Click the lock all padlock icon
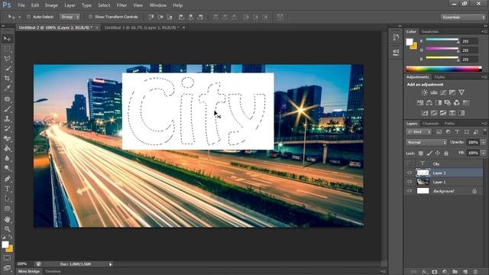 (x=446, y=153)
